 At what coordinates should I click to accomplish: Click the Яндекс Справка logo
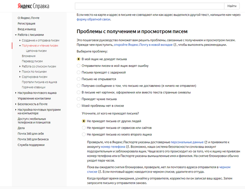pyautogui.click(x=33, y=6)
